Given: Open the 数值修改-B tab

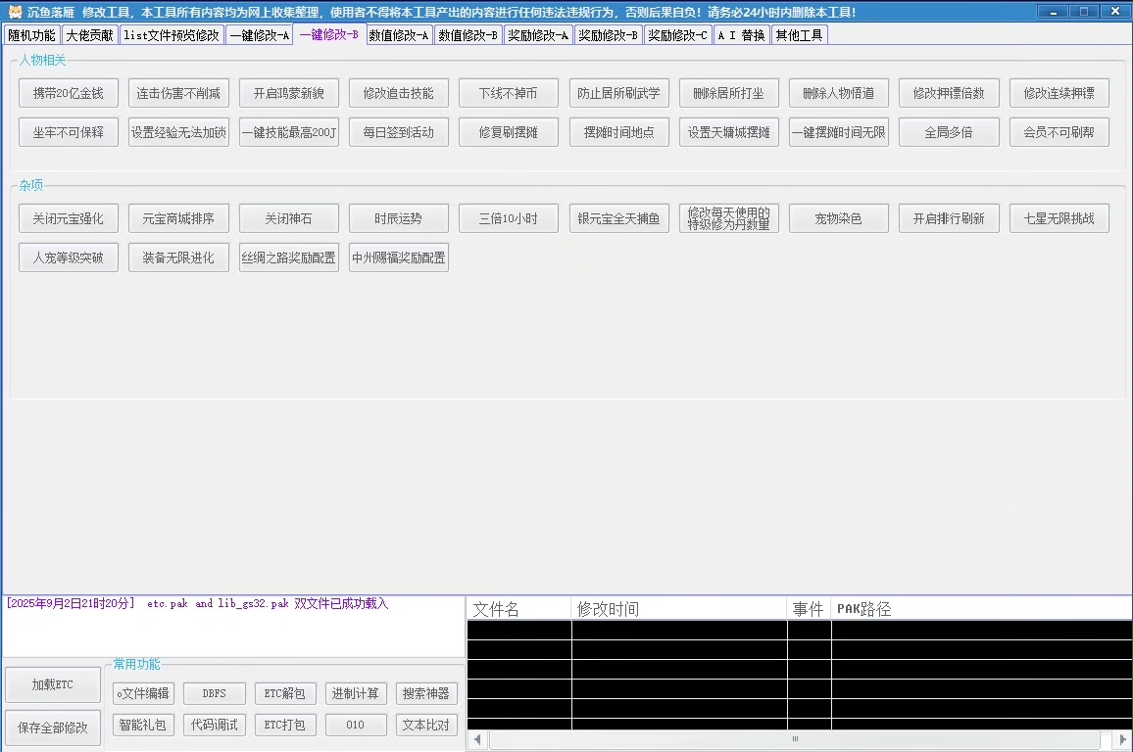Looking at the screenshot, I should [x=468, y=35].
